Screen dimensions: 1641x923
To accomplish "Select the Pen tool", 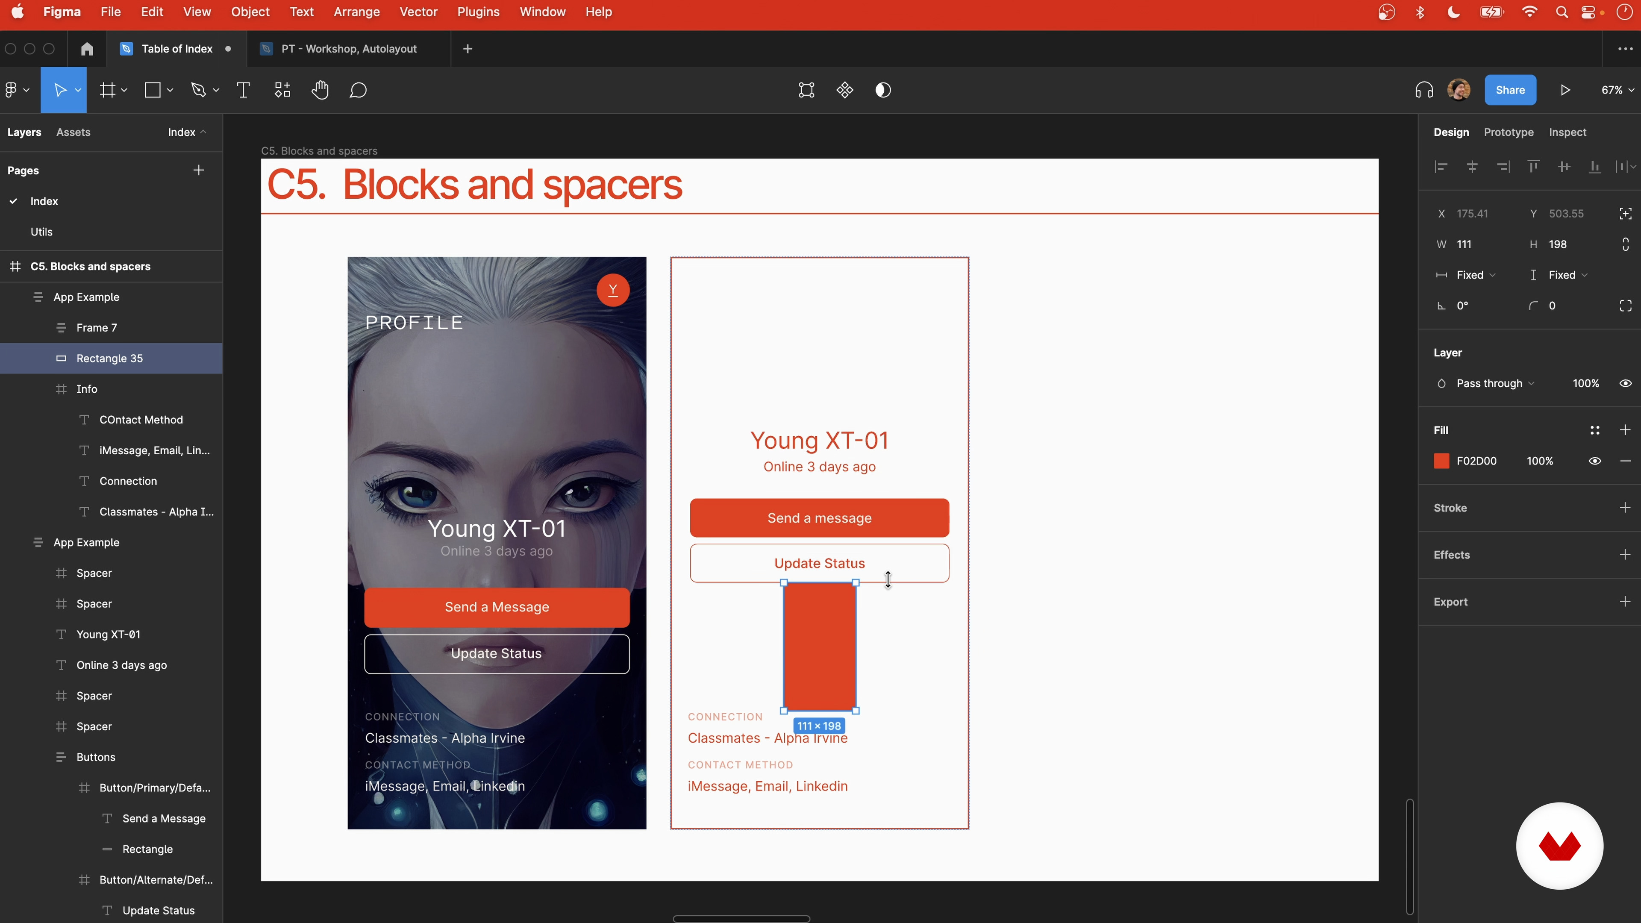I will 199,90.
